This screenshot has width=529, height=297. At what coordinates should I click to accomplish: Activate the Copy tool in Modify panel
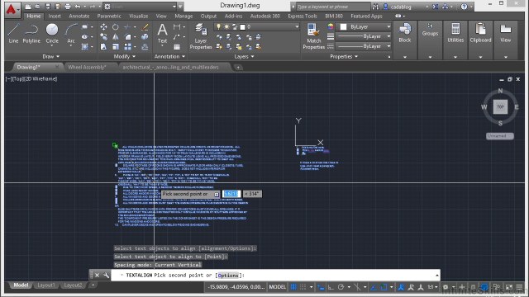pyautogui.click(x=103, y=36)
